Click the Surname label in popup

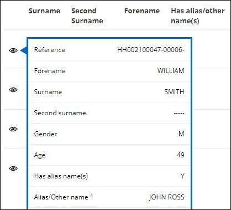tap(48, 92)
